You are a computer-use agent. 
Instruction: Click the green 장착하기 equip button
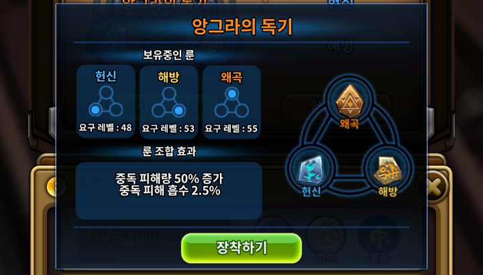pyautogui.click(x=241, y=248)
